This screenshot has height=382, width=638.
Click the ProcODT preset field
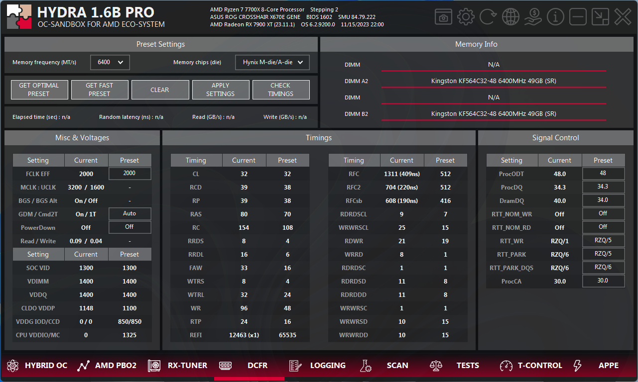pyautogui.click(x=603, y=174)
